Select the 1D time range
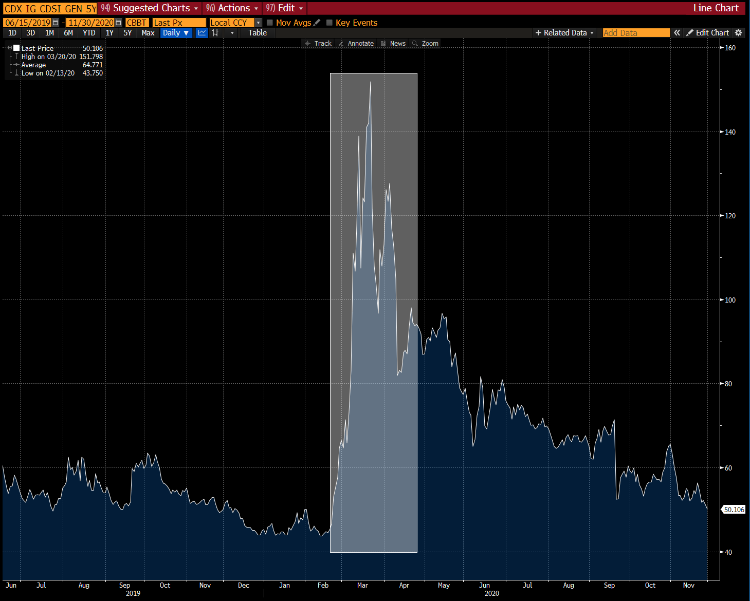The width and height of the screenshot is (750, 601). [12, 32]
